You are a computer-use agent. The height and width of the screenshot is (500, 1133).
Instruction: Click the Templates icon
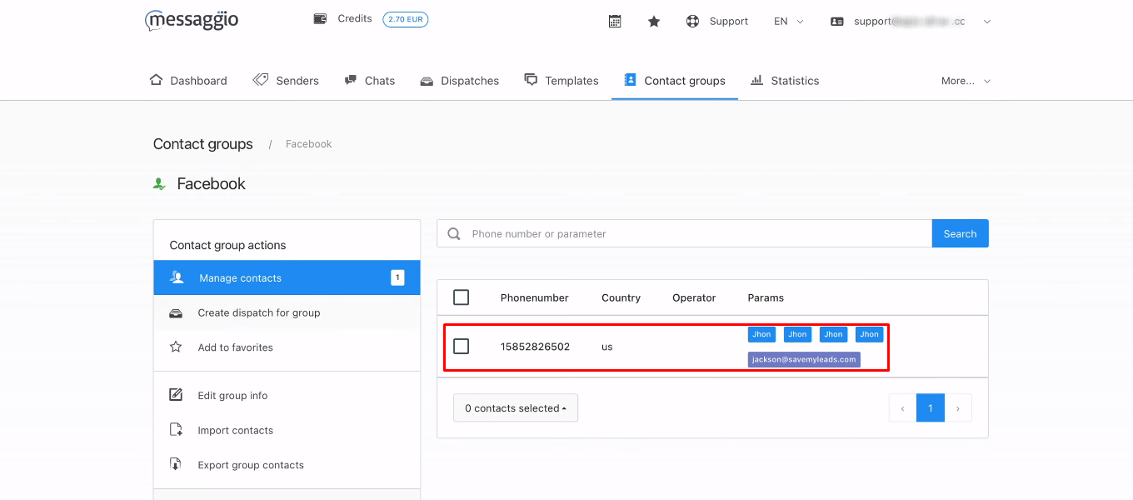531,79
